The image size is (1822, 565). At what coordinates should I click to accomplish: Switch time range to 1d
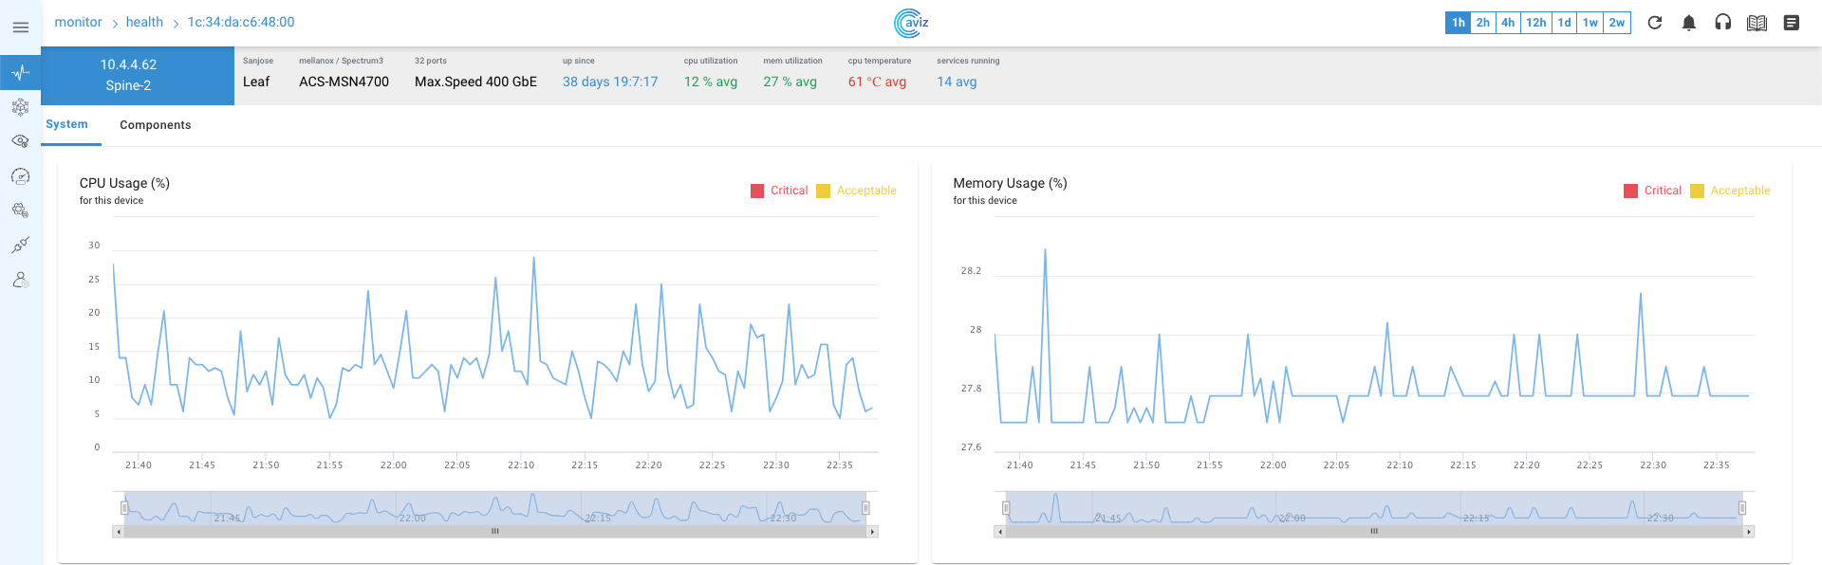point(1564,23)
